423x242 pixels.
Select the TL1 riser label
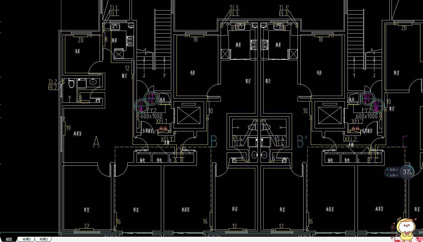(114, 8)
